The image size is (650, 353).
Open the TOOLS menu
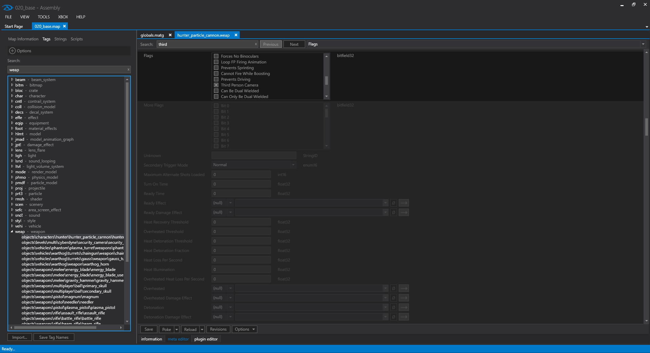tap(44, 17)
